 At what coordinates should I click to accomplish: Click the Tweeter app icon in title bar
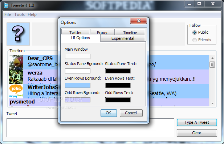click(x=6, y=5)
